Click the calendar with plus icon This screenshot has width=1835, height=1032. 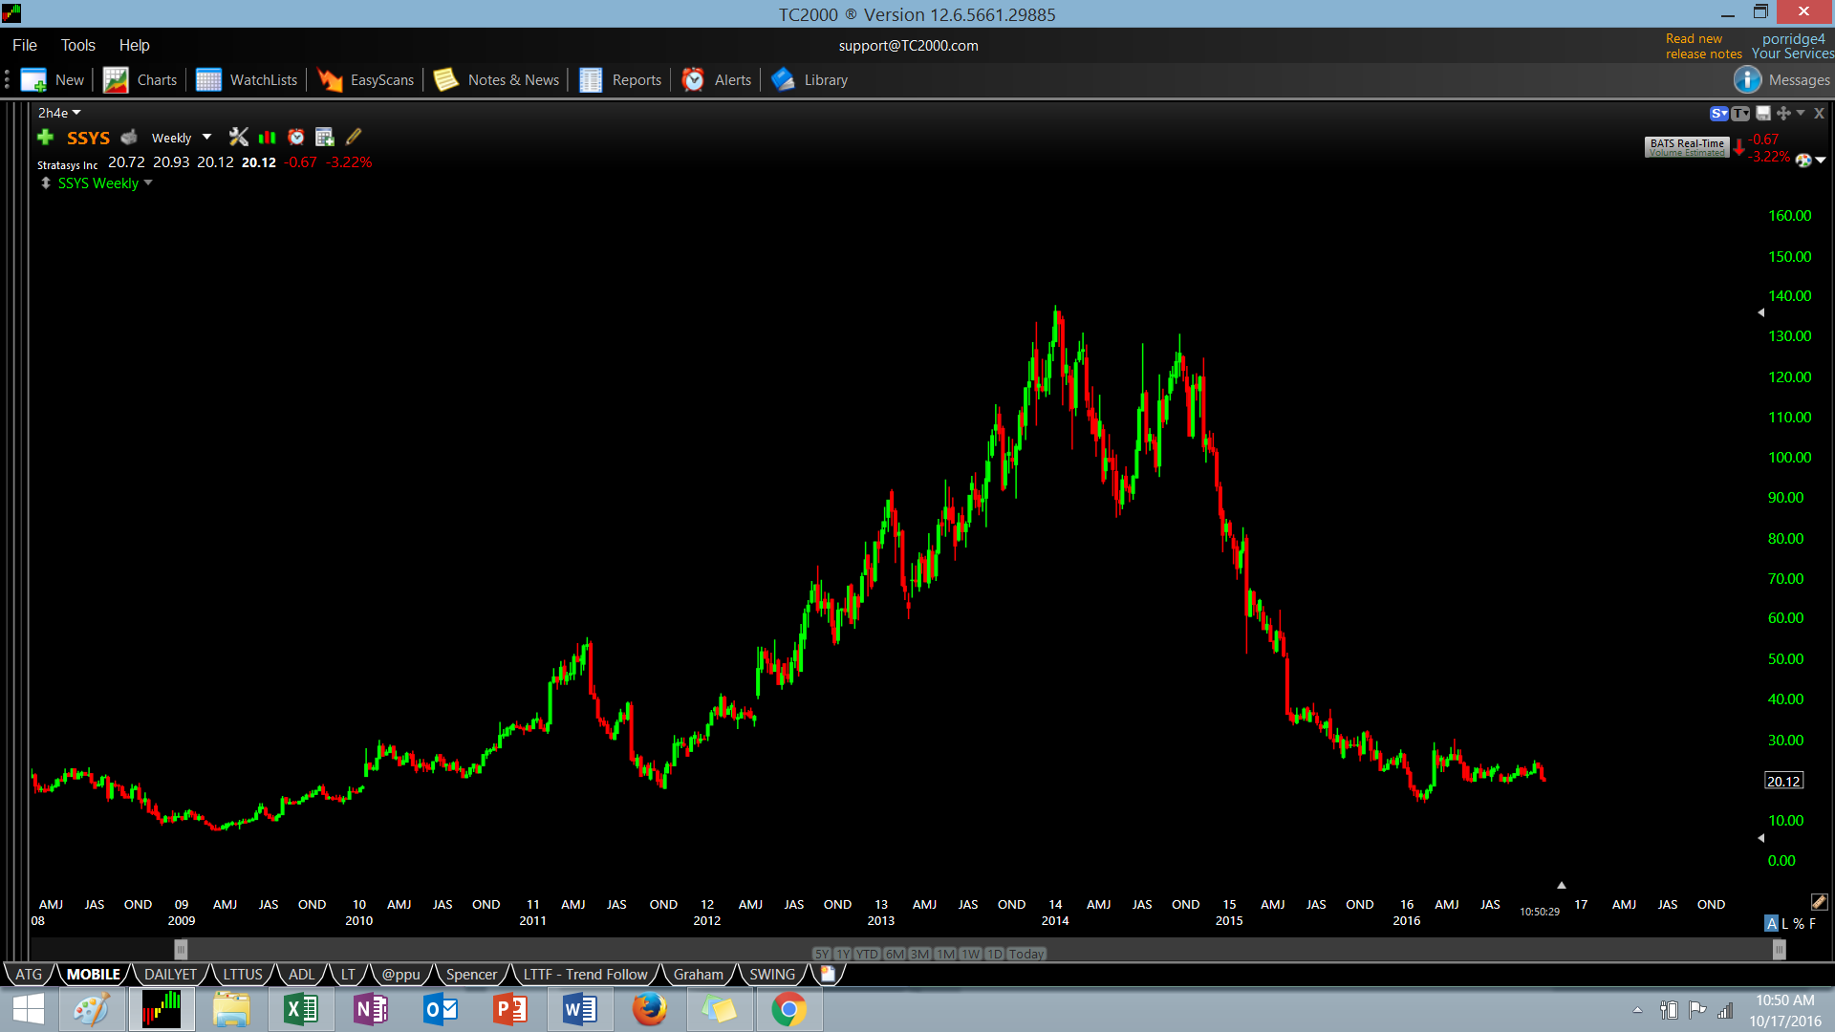[325, 138]
